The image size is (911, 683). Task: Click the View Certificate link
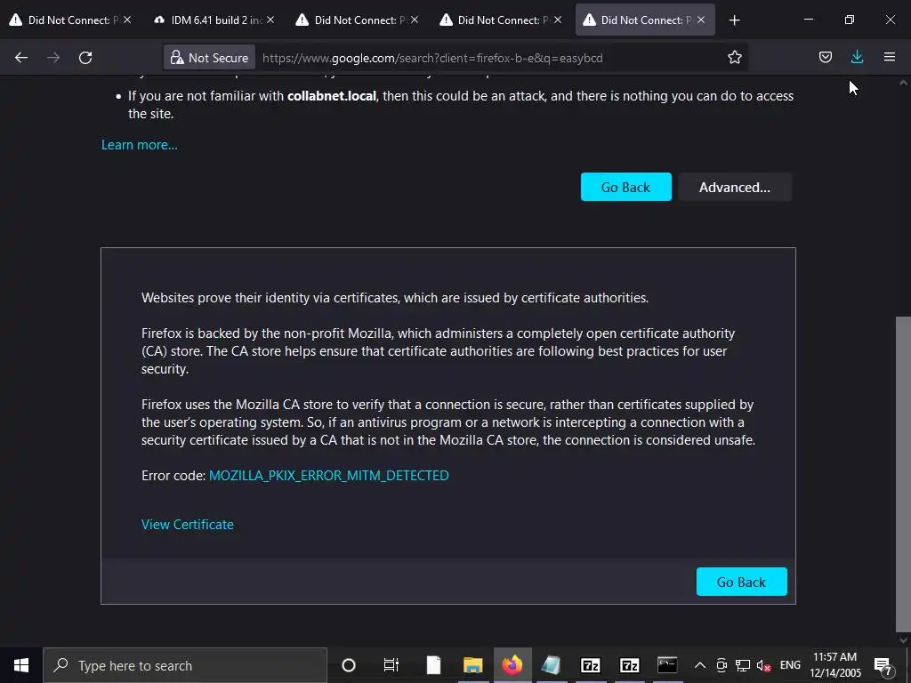(188, 525)
